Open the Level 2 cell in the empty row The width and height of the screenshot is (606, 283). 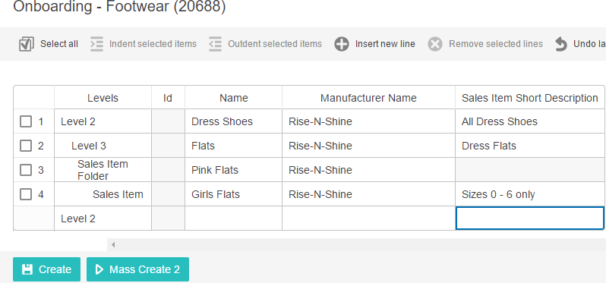(103, 219)
